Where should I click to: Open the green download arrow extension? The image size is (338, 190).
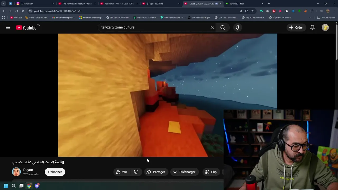coord(299,11)
